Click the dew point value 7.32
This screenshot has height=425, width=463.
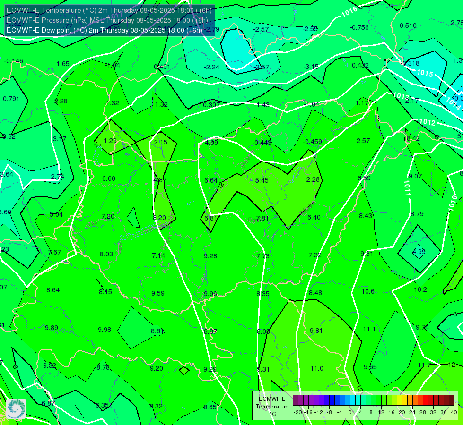tap(315, 255)
